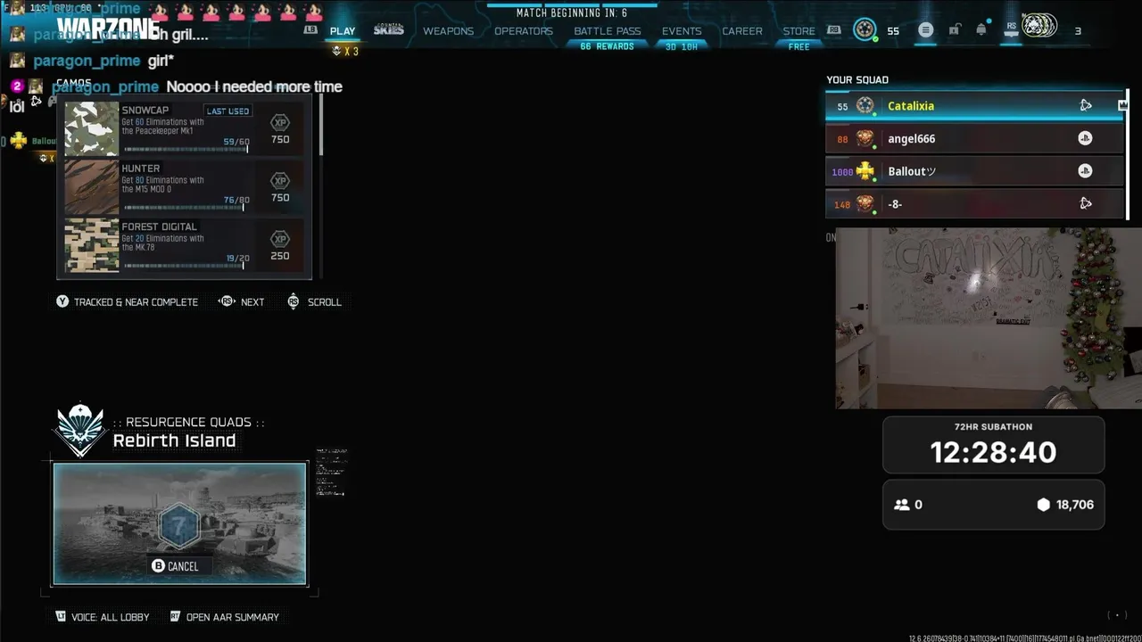Click the social party avatars icon

point(1039,27)
